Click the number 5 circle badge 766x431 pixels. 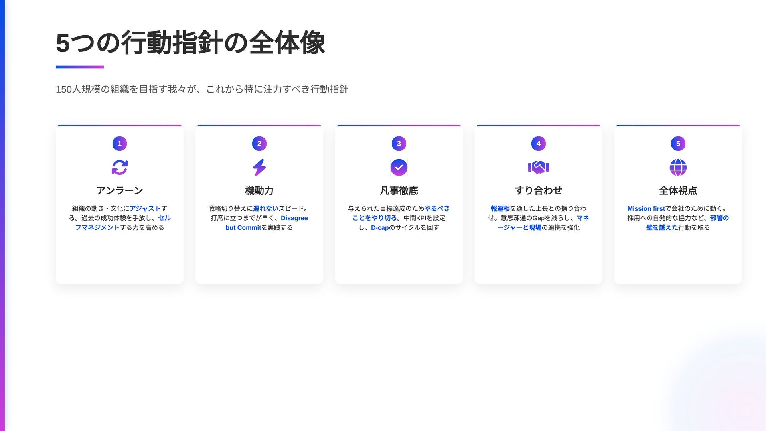click(678, 144)
